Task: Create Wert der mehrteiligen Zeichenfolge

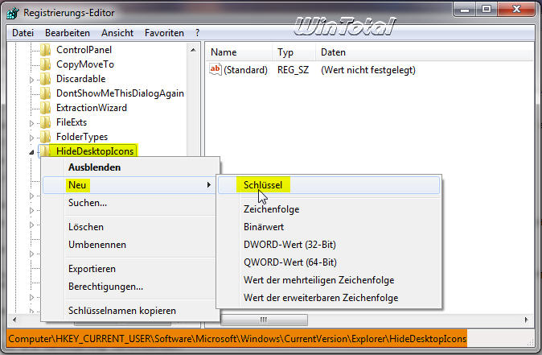Action: (329, 280)
